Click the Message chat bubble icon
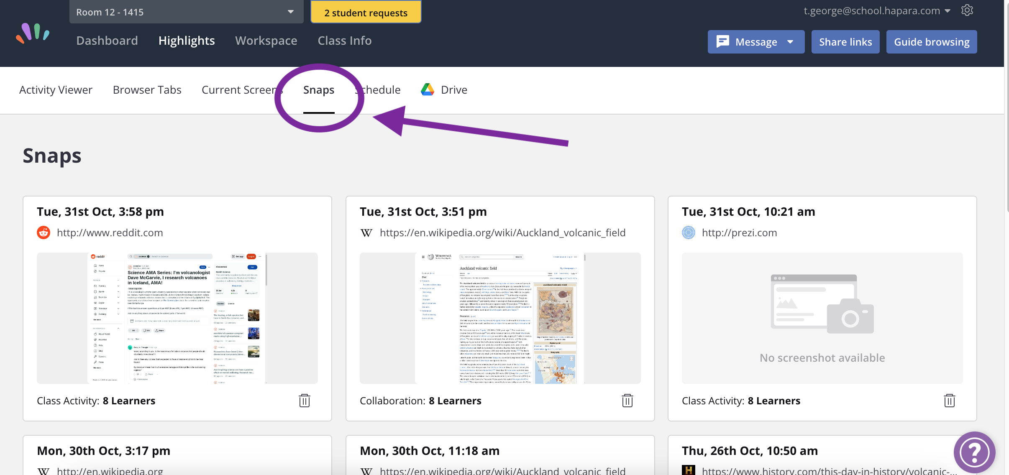The image size is (1009, 475). click(x=722, y=42)
